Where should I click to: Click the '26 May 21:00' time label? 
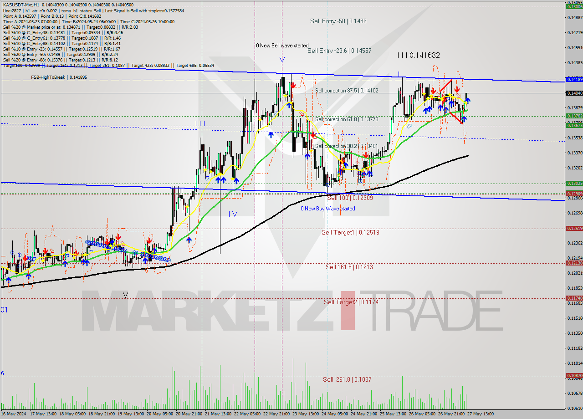pyautogui.click(x=451, y=414)
